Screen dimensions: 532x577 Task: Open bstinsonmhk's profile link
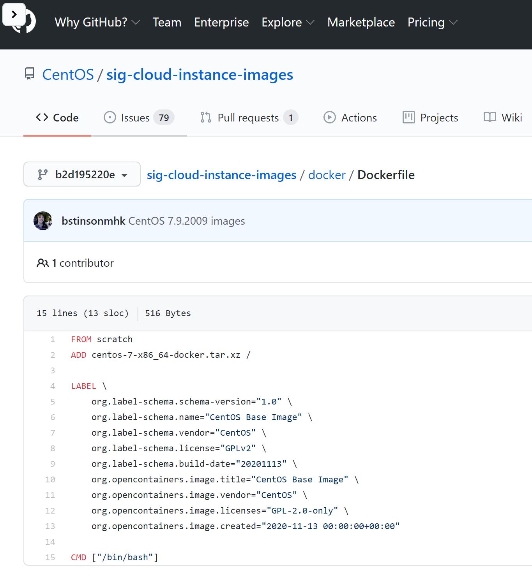pyautogui.click(x=94, y=221)
